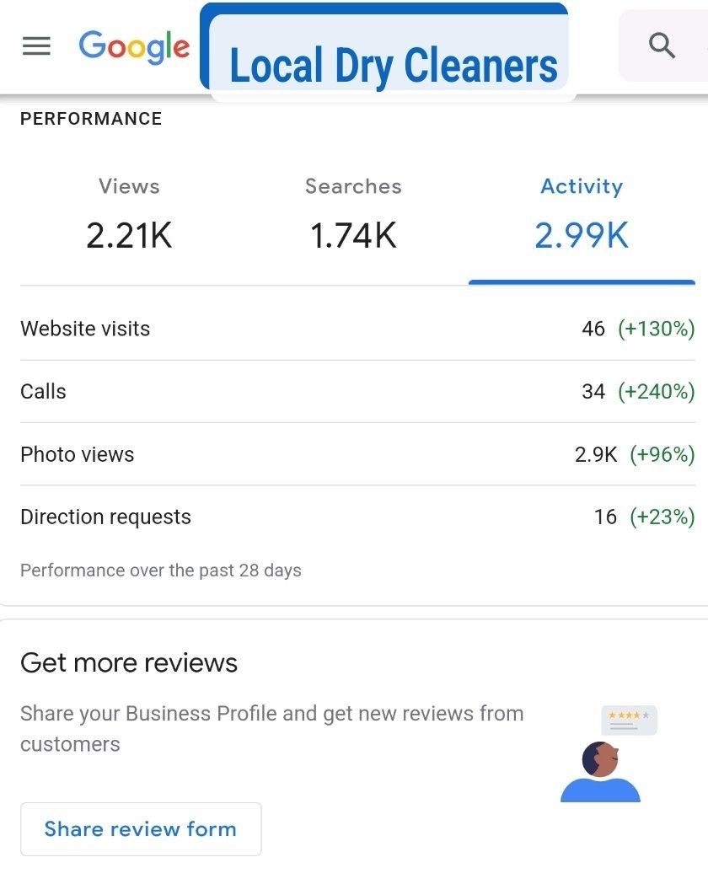Switch to the Searches tab

(x=353, y=186)
